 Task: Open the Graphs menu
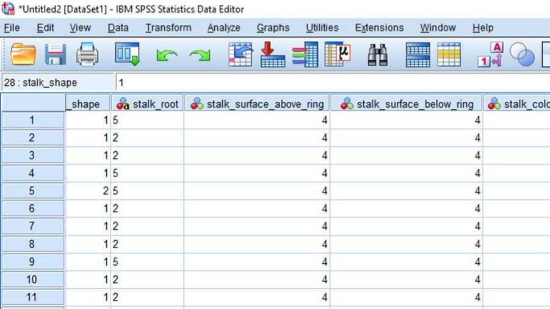[x=273, y=27]
